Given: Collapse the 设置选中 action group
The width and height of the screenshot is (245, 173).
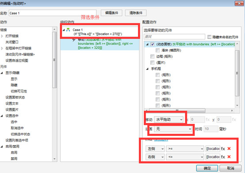Looking at the screenshot, I should (2, 116).
